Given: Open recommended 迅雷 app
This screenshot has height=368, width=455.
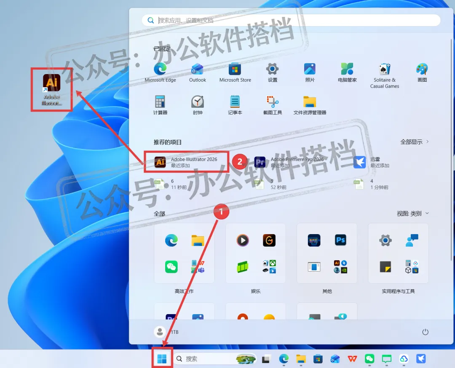Looking at the screenshot, I should [372, 162].
